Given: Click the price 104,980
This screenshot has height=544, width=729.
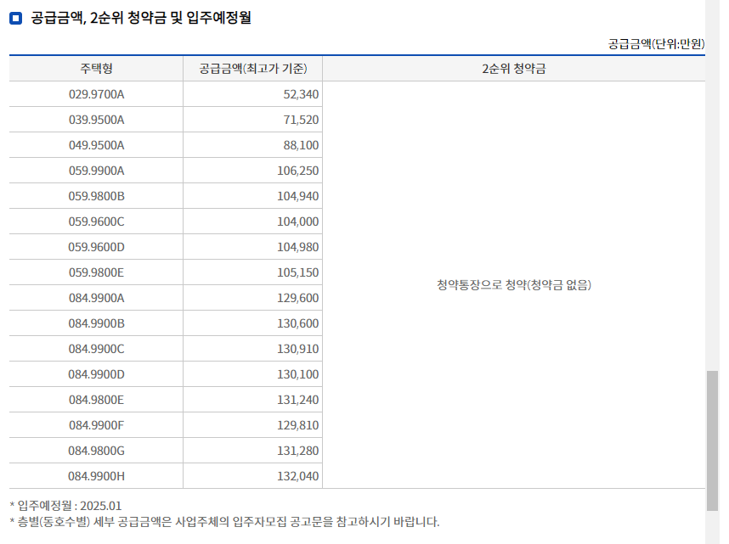Looking at the screenshot, I should pos(298,247).
